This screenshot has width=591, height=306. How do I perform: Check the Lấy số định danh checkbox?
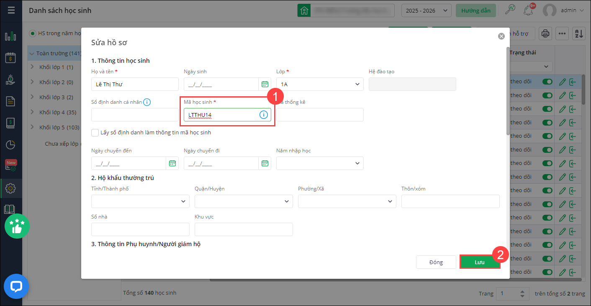(x=95, y=133)
